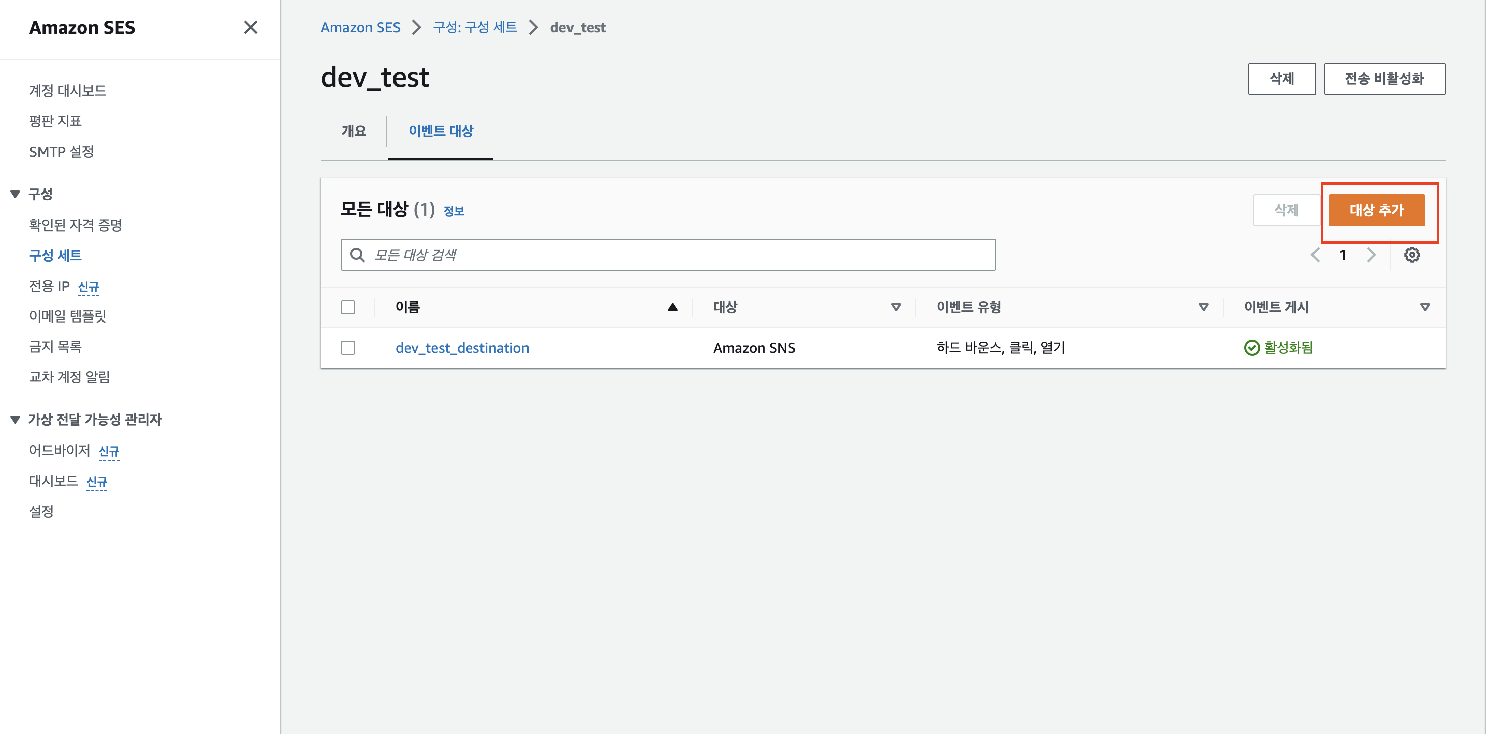This screenshot has height=734, width=1488.
Task: Open table preferences gear icon
Action: (x=1411, y=255)
